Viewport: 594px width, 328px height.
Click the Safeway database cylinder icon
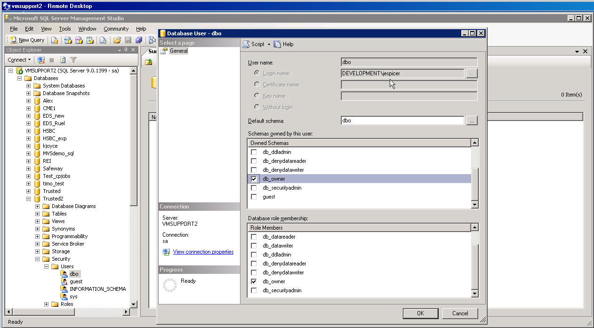coord(37,168)
